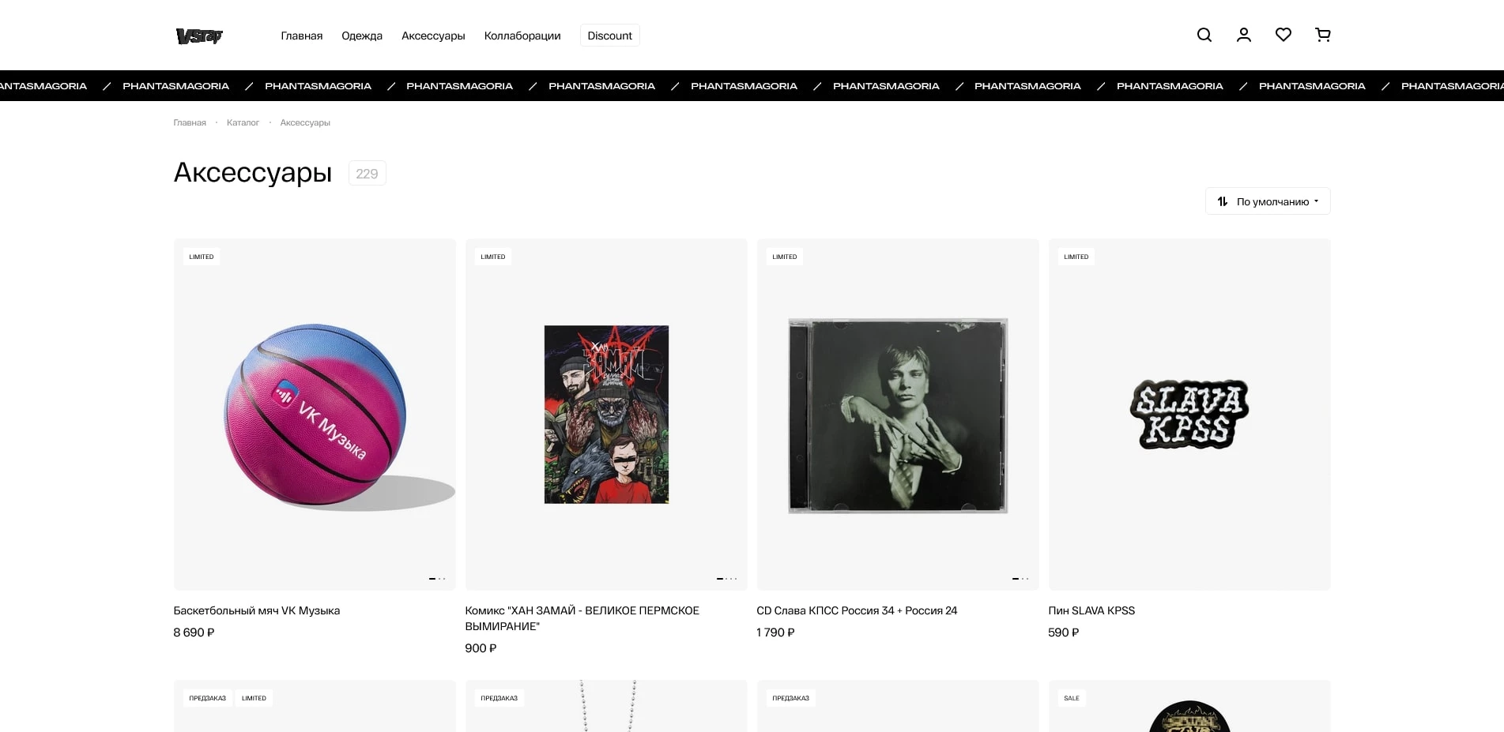Screen dimensions: 1504x732
Task: Select 'Аксессуары' in the top navigation
Action: pos(433,36)
